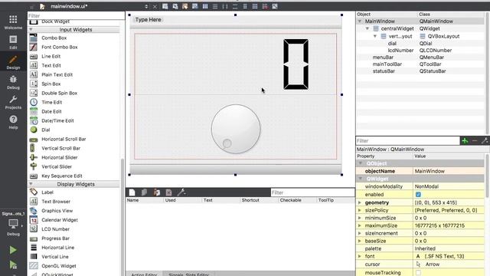The height and width of the screenshot is (276, 490).
Task: Click the property editor vertical scrollbar
Action: click(x=487, y=176)
